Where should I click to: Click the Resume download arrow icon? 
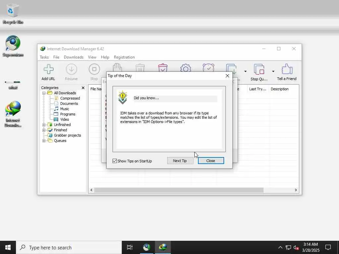point(72,69)
